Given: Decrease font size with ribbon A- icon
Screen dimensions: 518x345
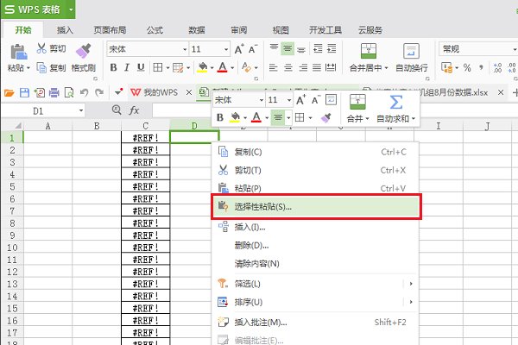Looking at the screenshot, I should (253, 49).
